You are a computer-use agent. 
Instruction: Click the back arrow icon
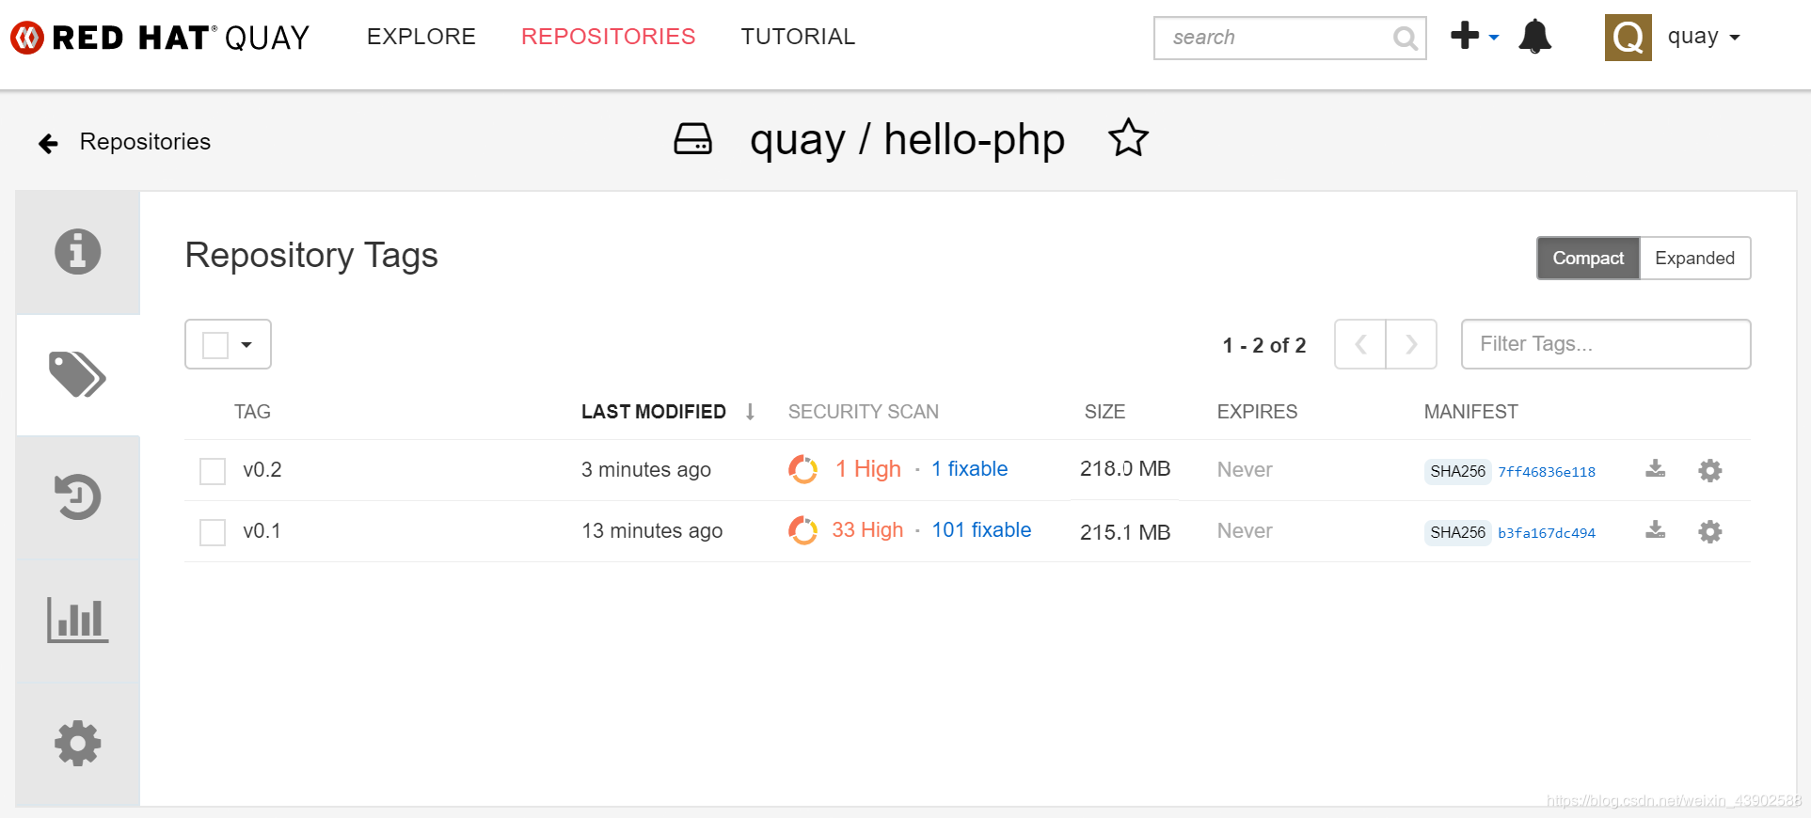pyautogui.click(x=49, y=143)
